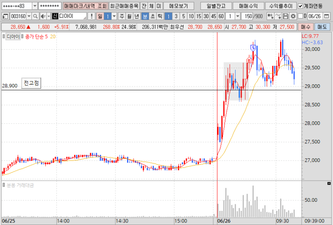Click the 분봉 거래대금 volume legend label

pos(20,185)
